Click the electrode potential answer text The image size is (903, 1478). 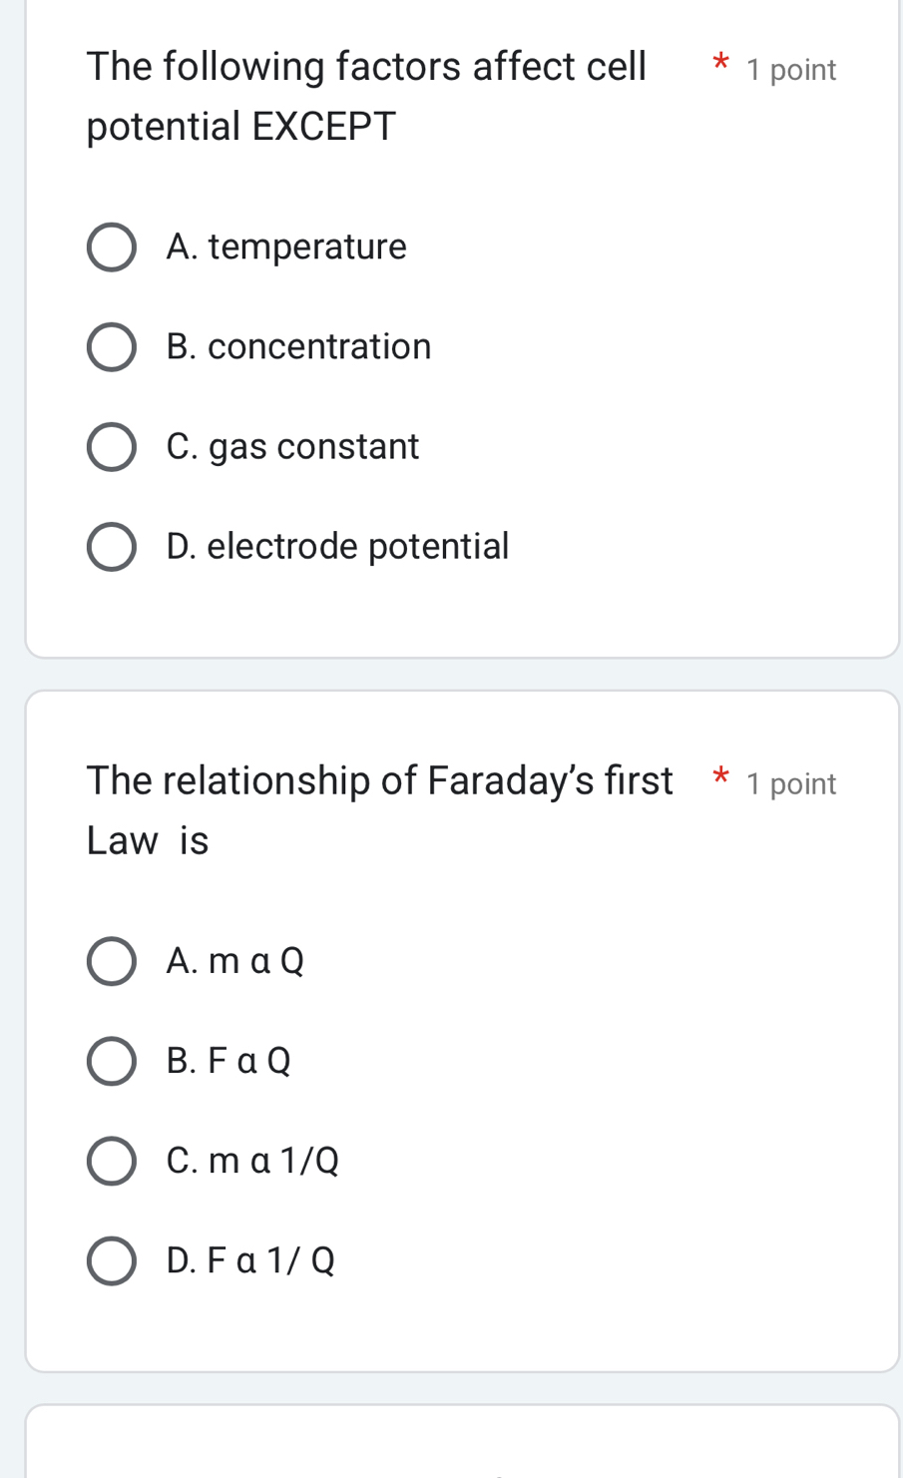[337, 546]
